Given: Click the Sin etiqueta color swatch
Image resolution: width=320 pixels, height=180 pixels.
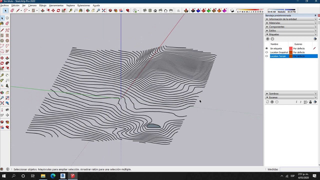Looking at the screenshot, I should pos(291,48).
